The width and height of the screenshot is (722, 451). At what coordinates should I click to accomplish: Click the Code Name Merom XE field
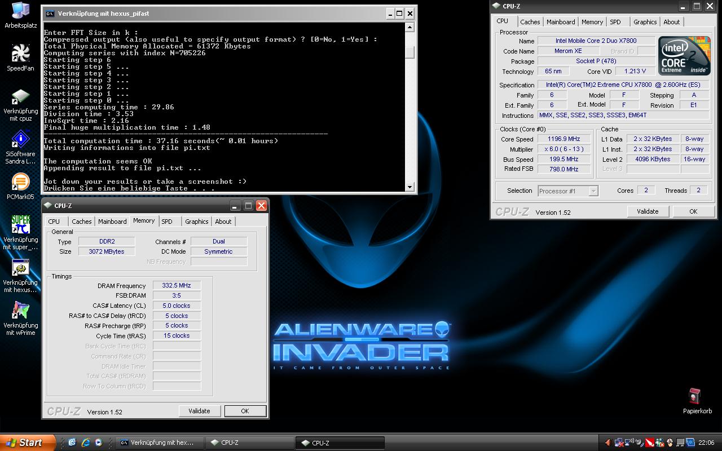coord(568,51)
